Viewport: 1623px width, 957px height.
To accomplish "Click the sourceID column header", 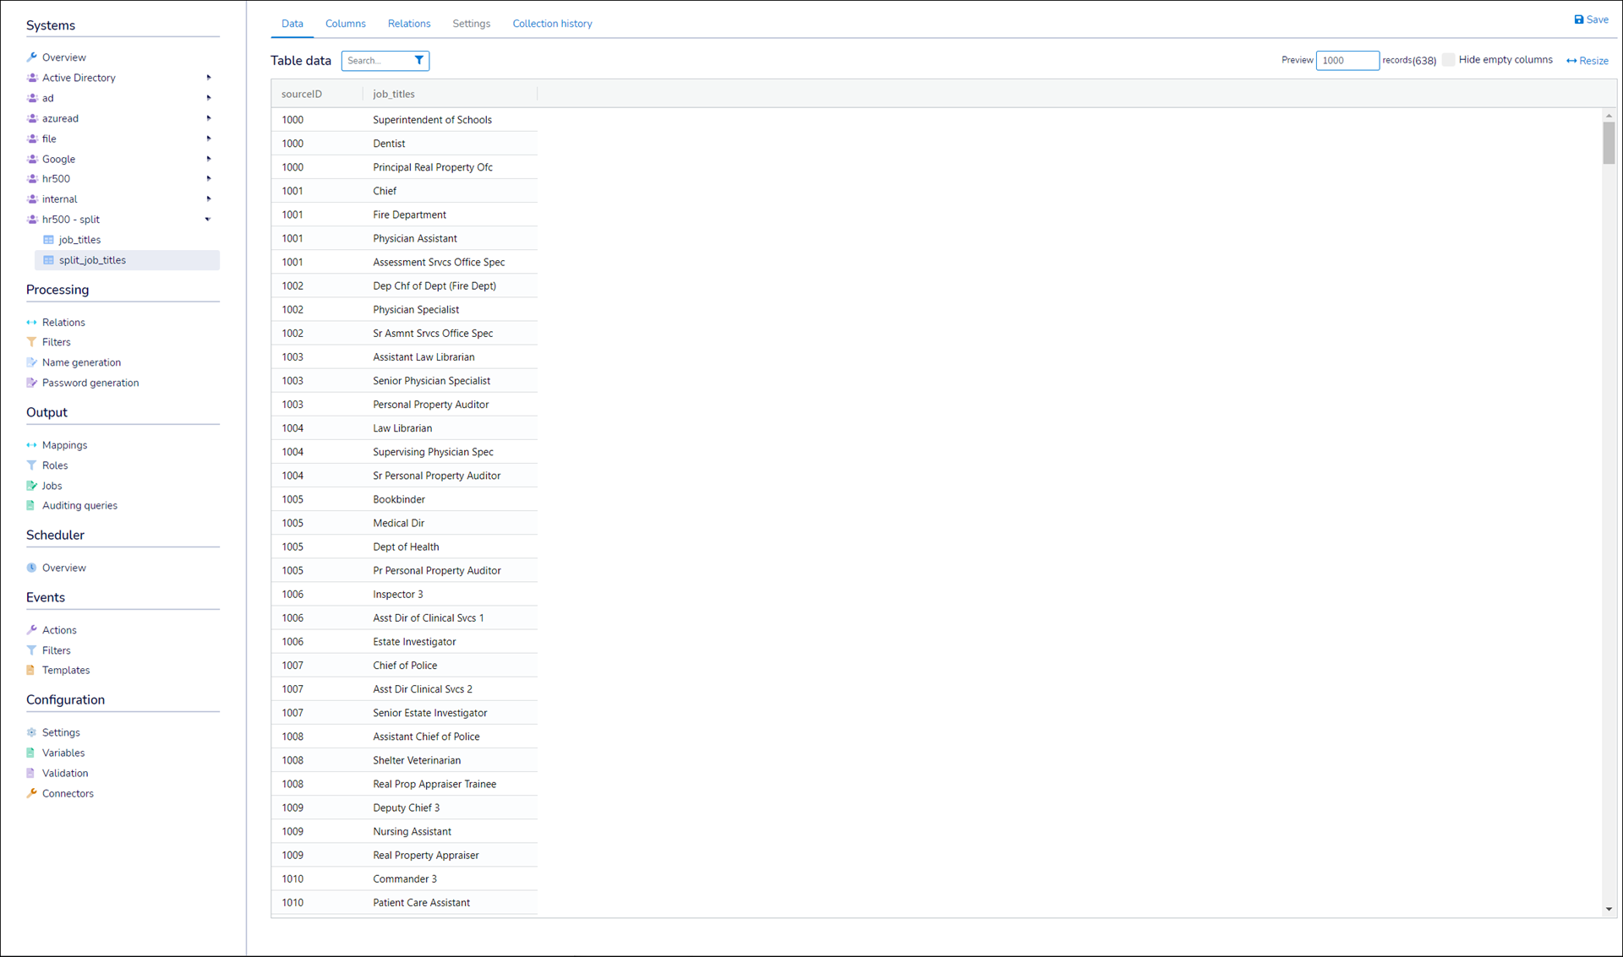I will (x=302, y=94).
